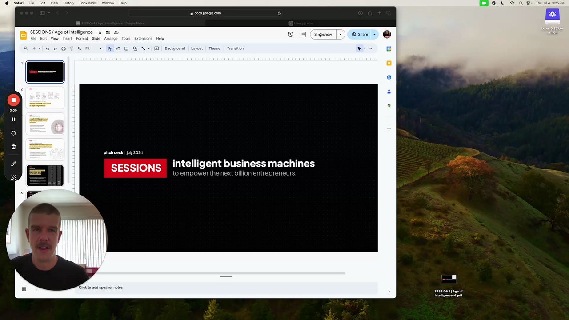Select slide 2 thumbnail
Screen dimensions: 569x320
coord(45,98)
